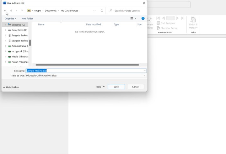226x154 pixels.
Task: Click the New folder button
Action: 27,19
